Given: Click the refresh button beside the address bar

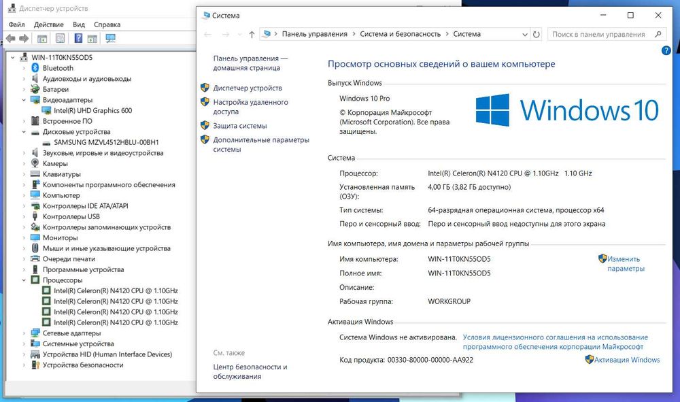Looking at the screenshot, I should (537, 34).
